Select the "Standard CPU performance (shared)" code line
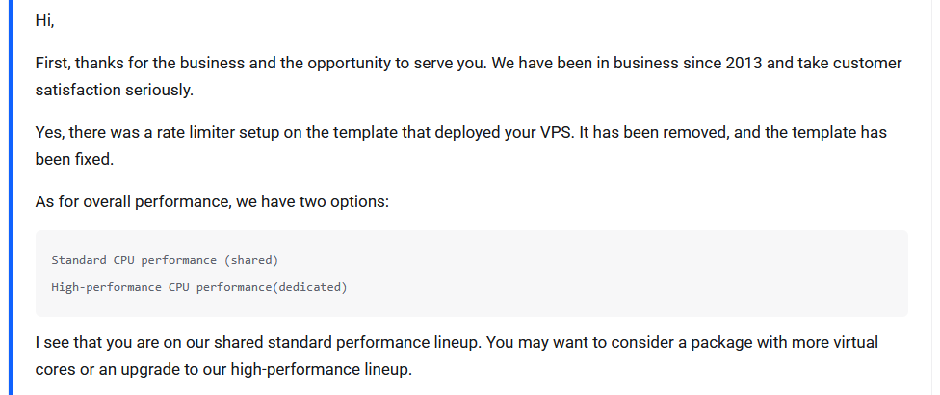The height and width of the screenshot is (395, 940). (x=165, y=260)
